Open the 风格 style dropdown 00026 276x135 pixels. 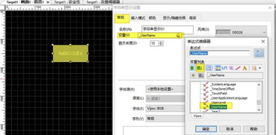pyautogui.click(x=241, y=32)
